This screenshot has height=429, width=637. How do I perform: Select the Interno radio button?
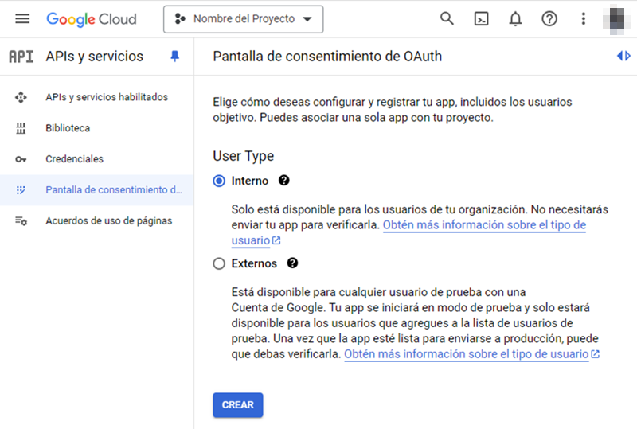pyautogui.click(x=219, y=181)
